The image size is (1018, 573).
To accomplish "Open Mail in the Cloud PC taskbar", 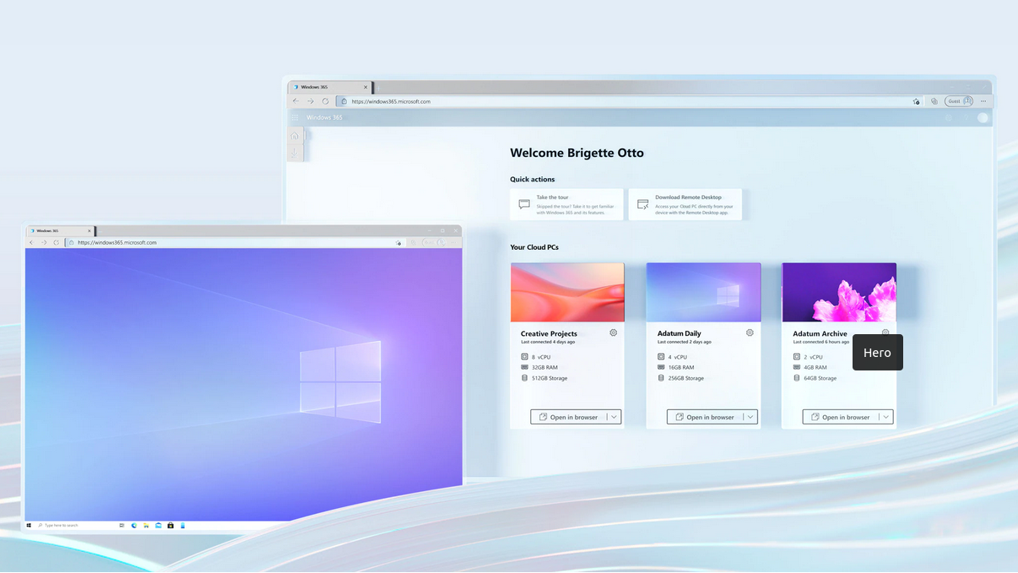I will 158,525.
